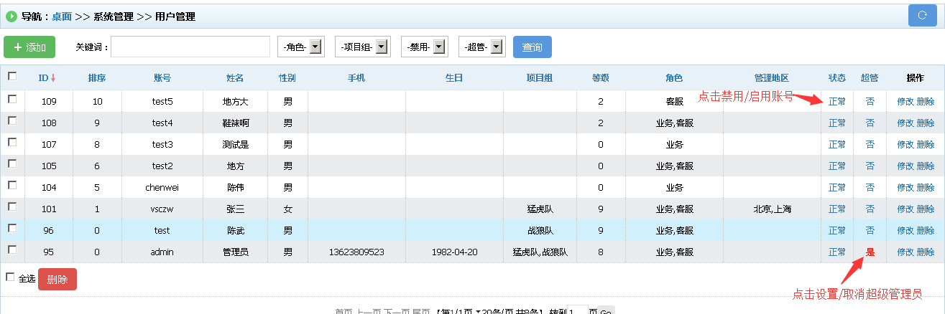
Task: Click the red 删除 batch delete button
Action: coord(57,280)
